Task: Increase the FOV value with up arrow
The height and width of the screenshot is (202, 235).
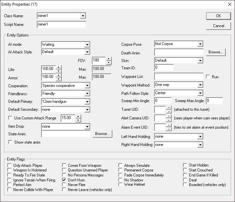Action: [108, 59]
